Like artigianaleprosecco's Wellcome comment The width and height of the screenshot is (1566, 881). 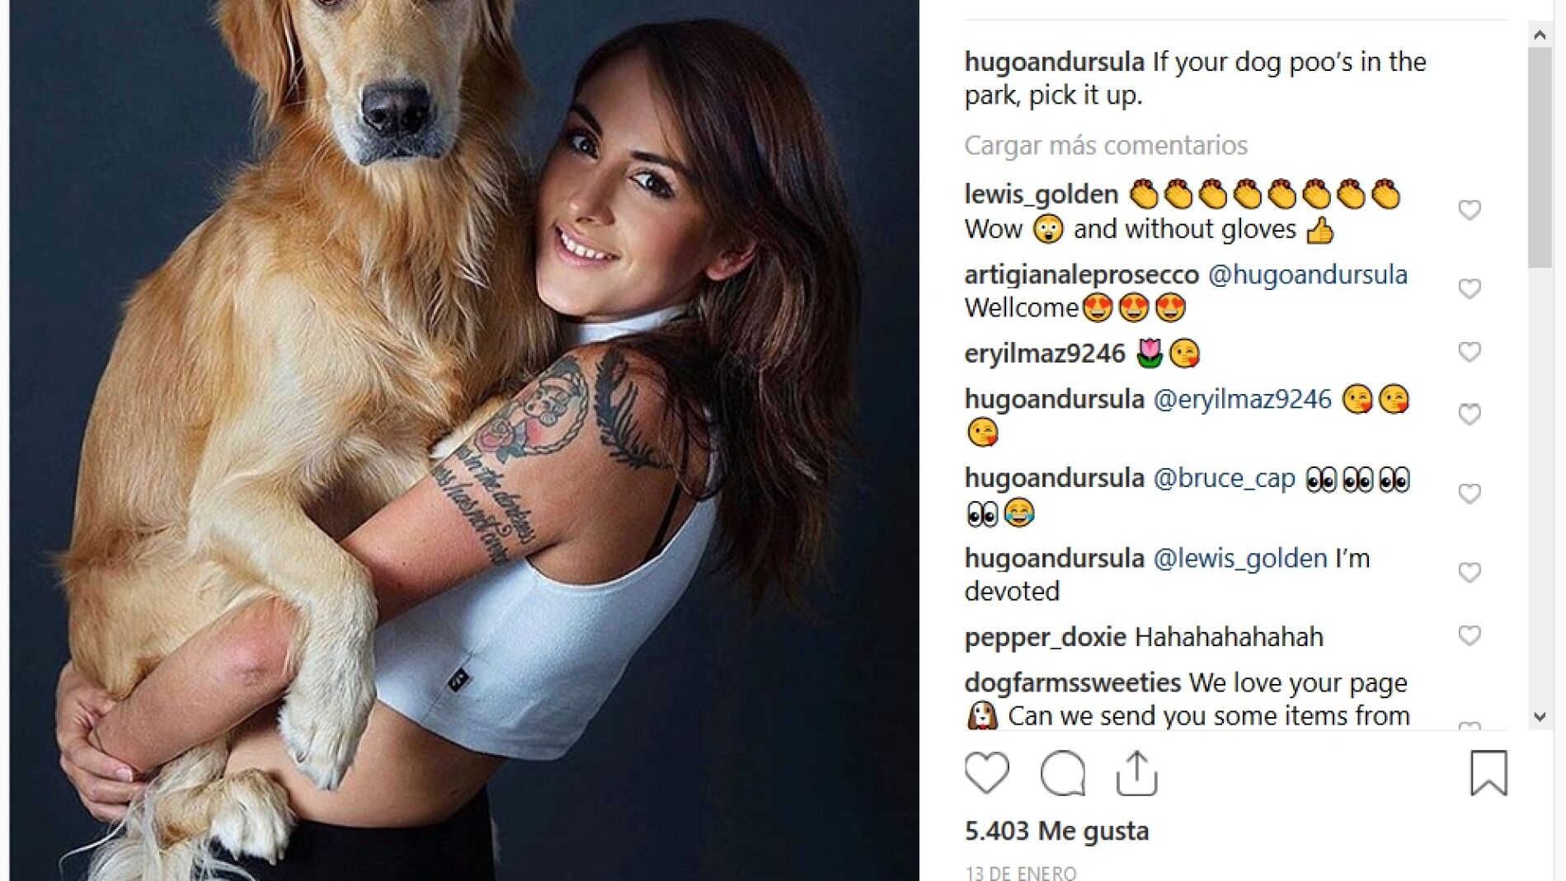(x=1470, y=288)
